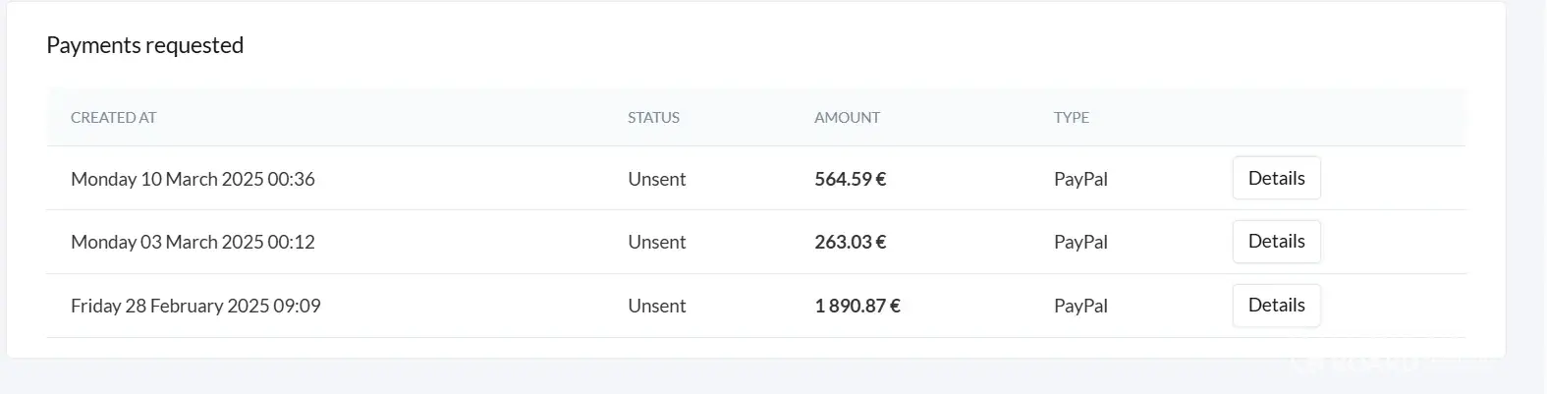The height and width of the screenshot is (394, 1547).
Task: Click the Payments requested heading
Action: click(145, 45)
